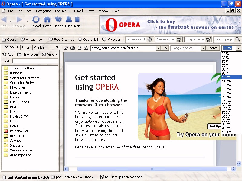Screen dimensions: 242x181
Task: Open the Navigation menu
Action: tap(44, 11)
